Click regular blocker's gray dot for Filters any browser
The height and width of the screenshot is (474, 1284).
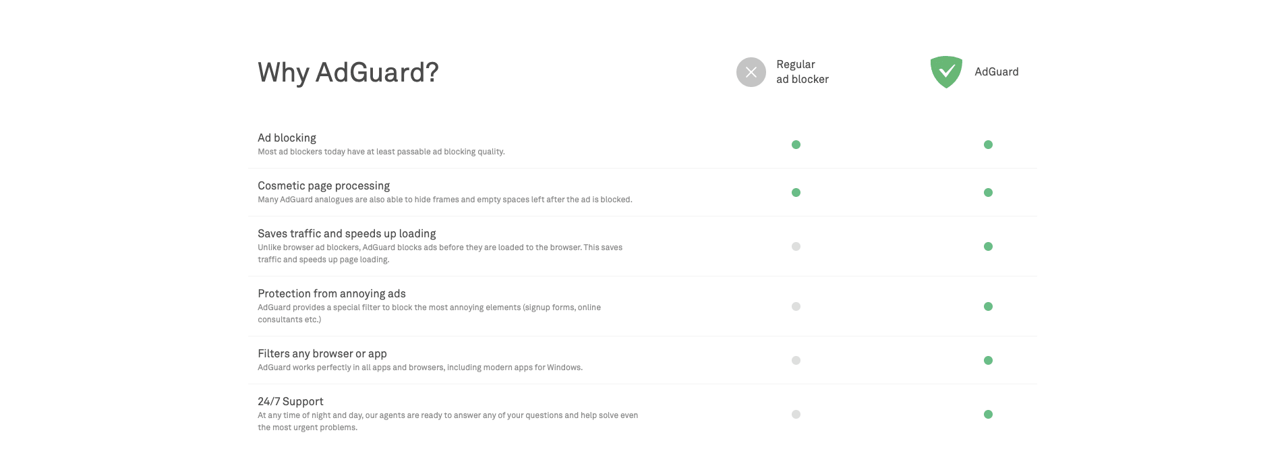point(796,360)
